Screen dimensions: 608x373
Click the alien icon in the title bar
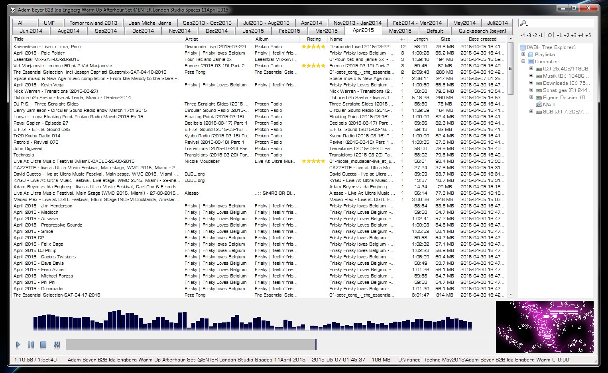pyautogui.click(x=13, y=10)
